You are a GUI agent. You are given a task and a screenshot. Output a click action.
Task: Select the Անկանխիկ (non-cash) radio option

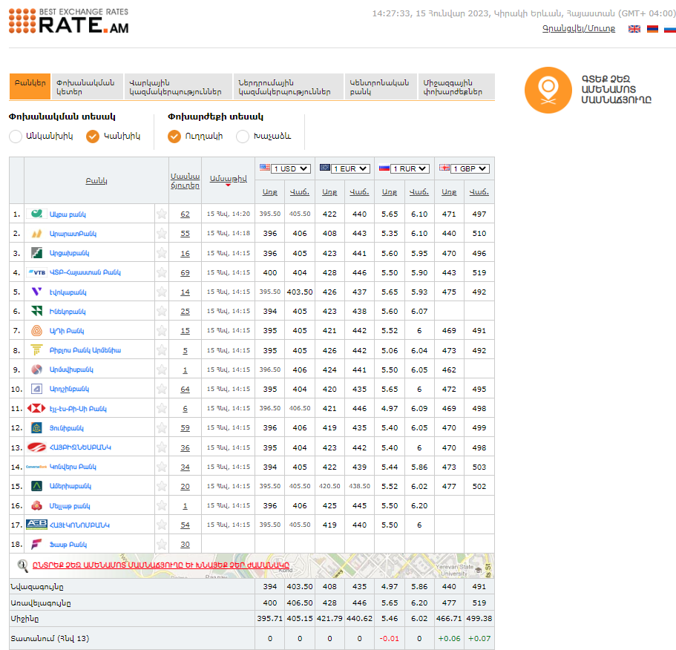(x=16, y=137)
